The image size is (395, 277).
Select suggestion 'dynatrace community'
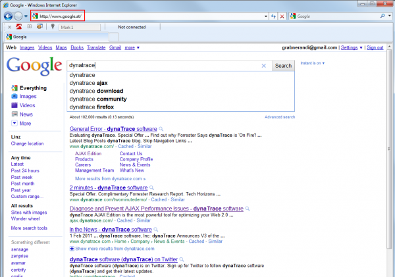180,99
